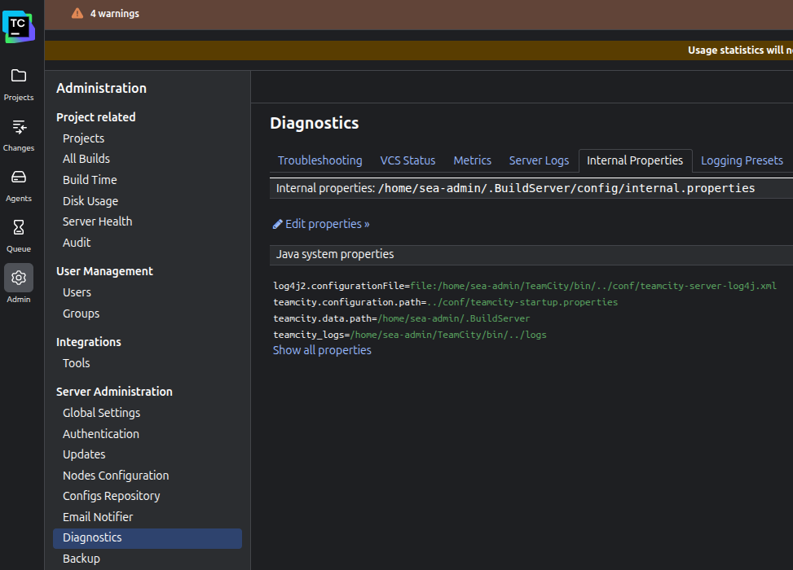The height and width of the screenshot is (570, 793).
Task: Open the Server Health page
Action: coord(97,221)
